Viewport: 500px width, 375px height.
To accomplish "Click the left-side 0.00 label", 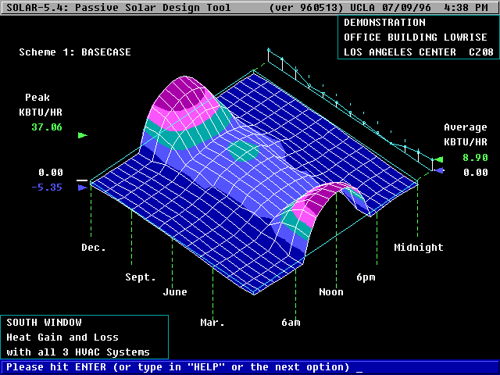I will [x=51, y=173].
